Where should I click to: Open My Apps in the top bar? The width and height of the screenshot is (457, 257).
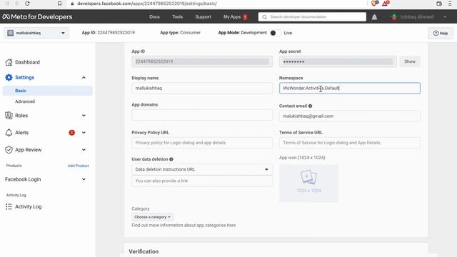[x=232, y=17]
